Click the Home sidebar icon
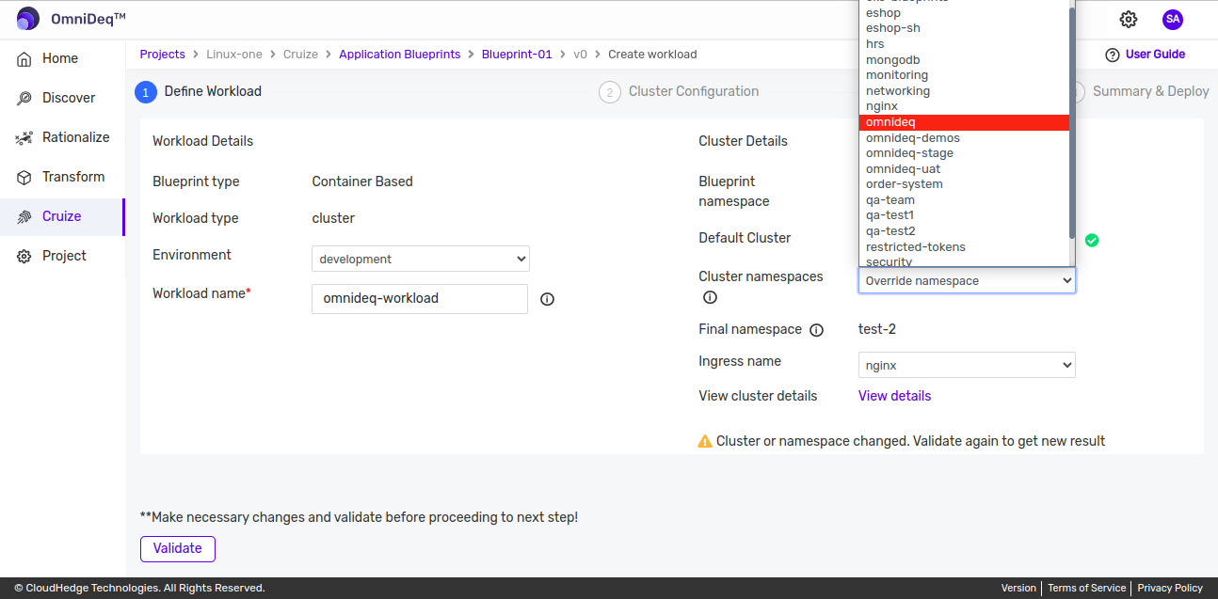The image size is (1218, 599). click(24, 58)
